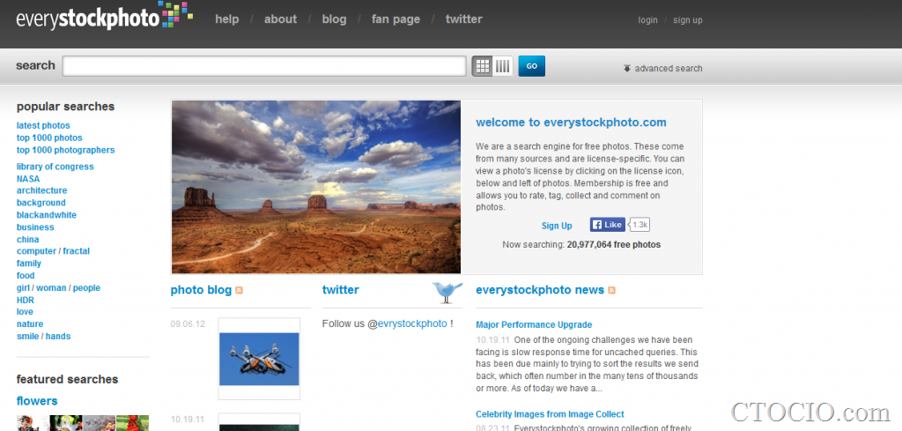Open top 1000 photos

tap(49, 138)
